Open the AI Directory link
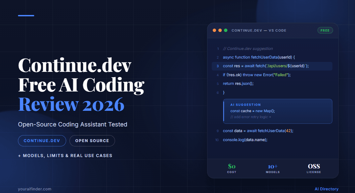355x193 pixels. pyautogui.click(x=326, y=189)
